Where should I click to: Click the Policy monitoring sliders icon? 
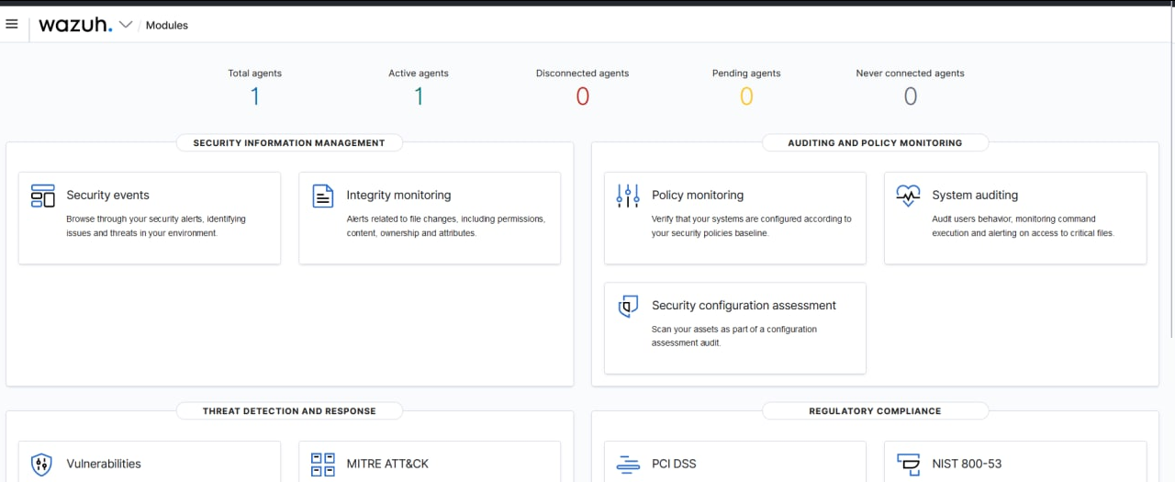pyautogui.click(x=628, y=196)
